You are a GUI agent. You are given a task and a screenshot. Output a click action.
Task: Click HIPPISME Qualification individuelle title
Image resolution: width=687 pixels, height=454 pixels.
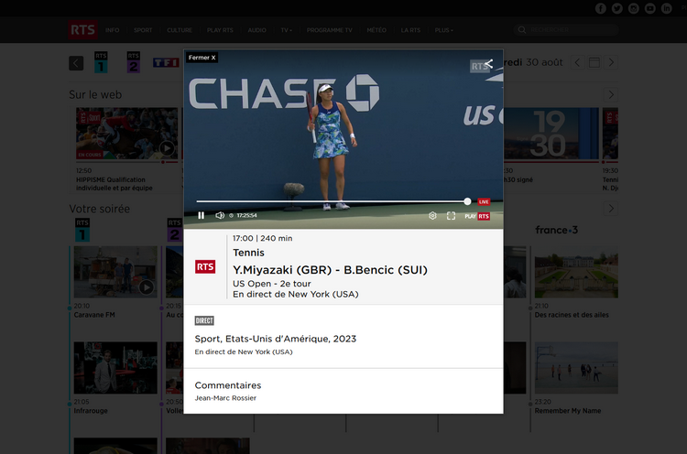click(x=114, y=184)
